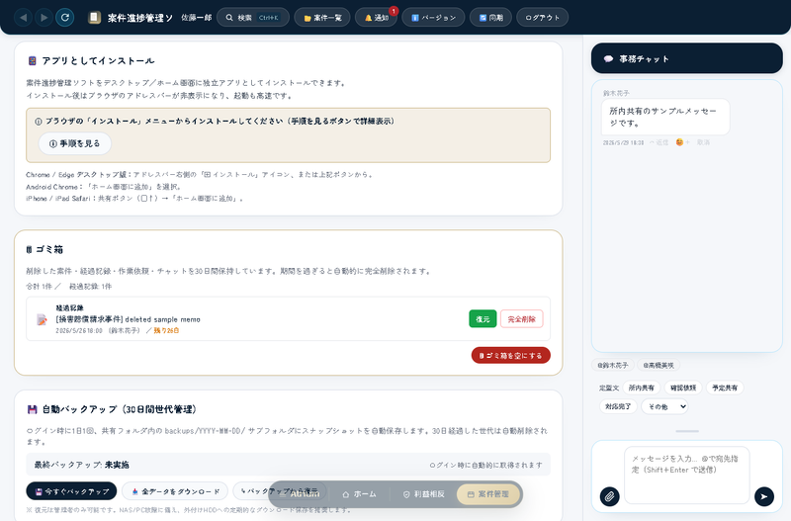Click 完全削除 for the deleted memo

click(x=522, y=319)
